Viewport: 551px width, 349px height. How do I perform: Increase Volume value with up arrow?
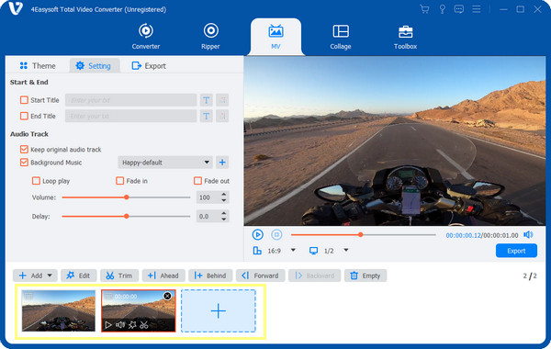tap(224, 195)
